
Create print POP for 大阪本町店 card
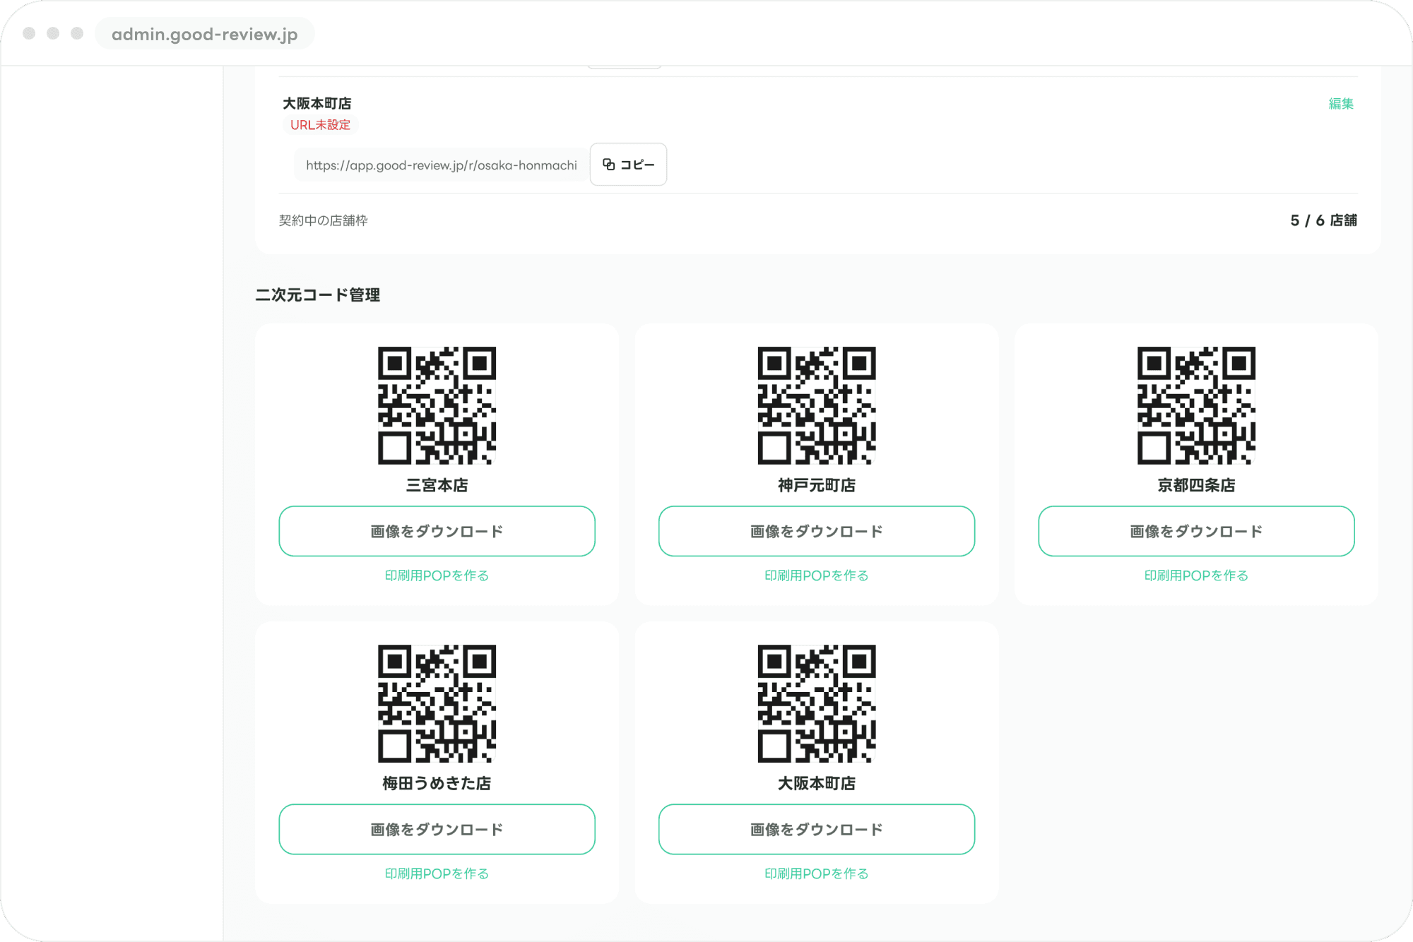coord(816,874)
